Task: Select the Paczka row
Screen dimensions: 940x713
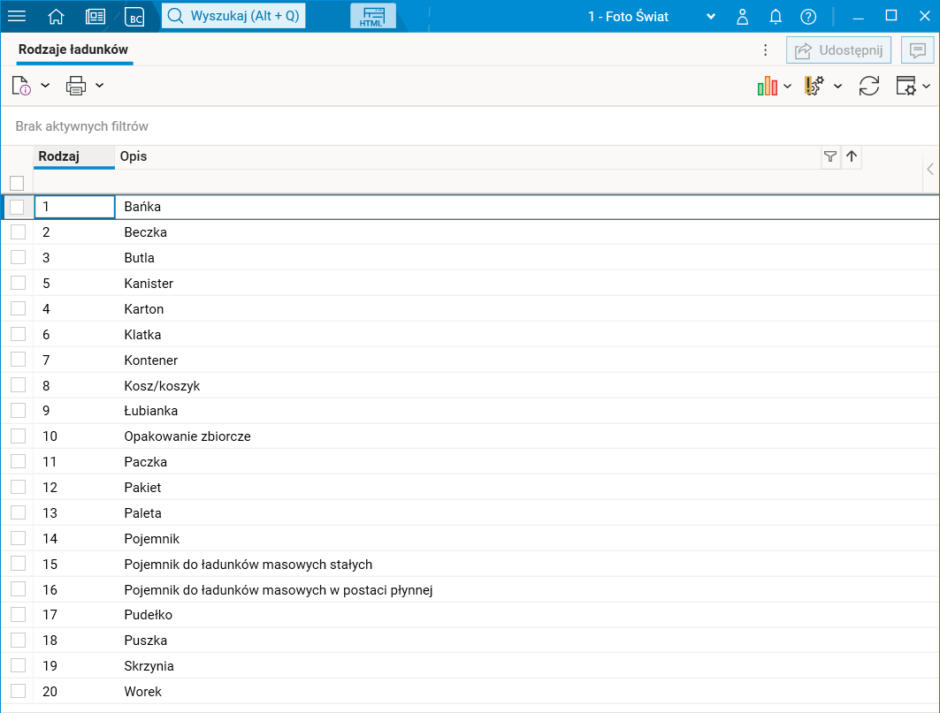Action: tap(470, 461)
